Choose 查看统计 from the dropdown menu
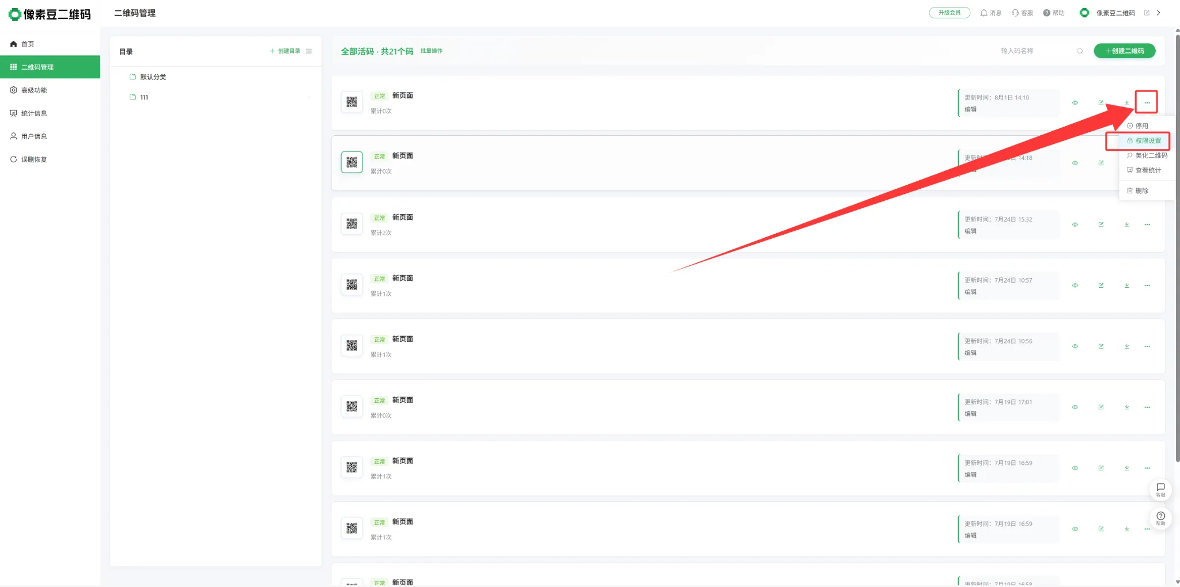Screen dimensions: 1180x587 pyautogui.click(x=1144, y=170)
